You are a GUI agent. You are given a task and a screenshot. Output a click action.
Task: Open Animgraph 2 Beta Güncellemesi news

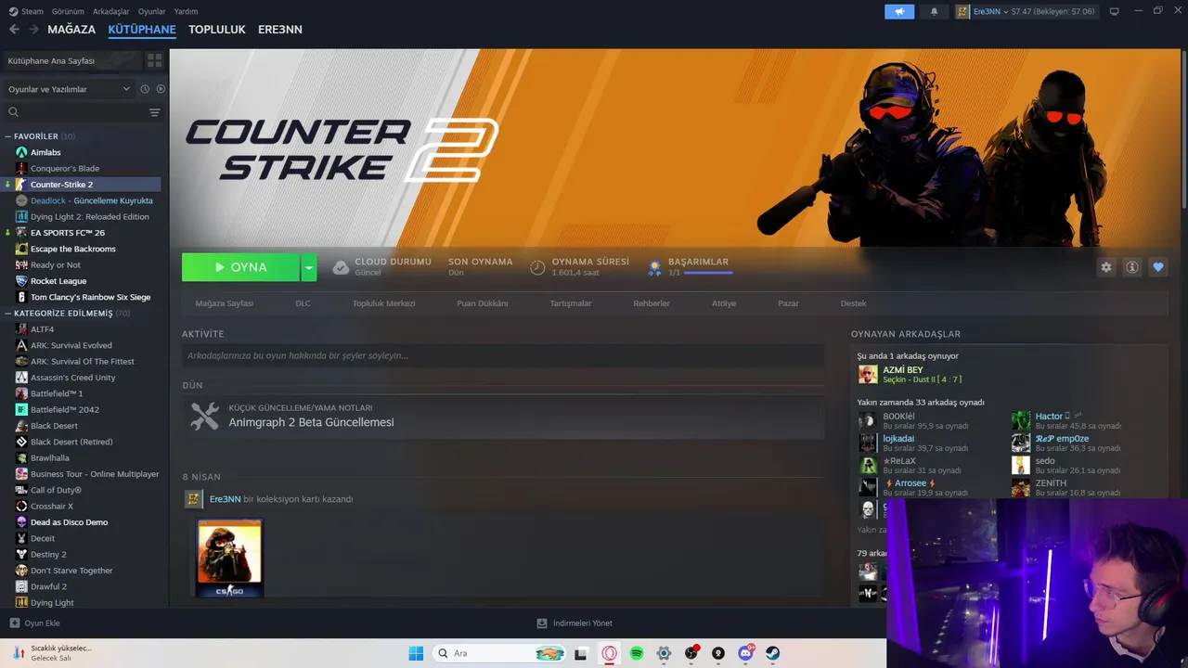click(311, 422)
